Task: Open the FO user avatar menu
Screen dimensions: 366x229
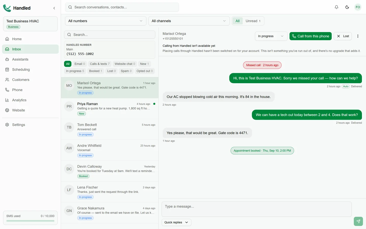Action: click(x=358, y=7)
